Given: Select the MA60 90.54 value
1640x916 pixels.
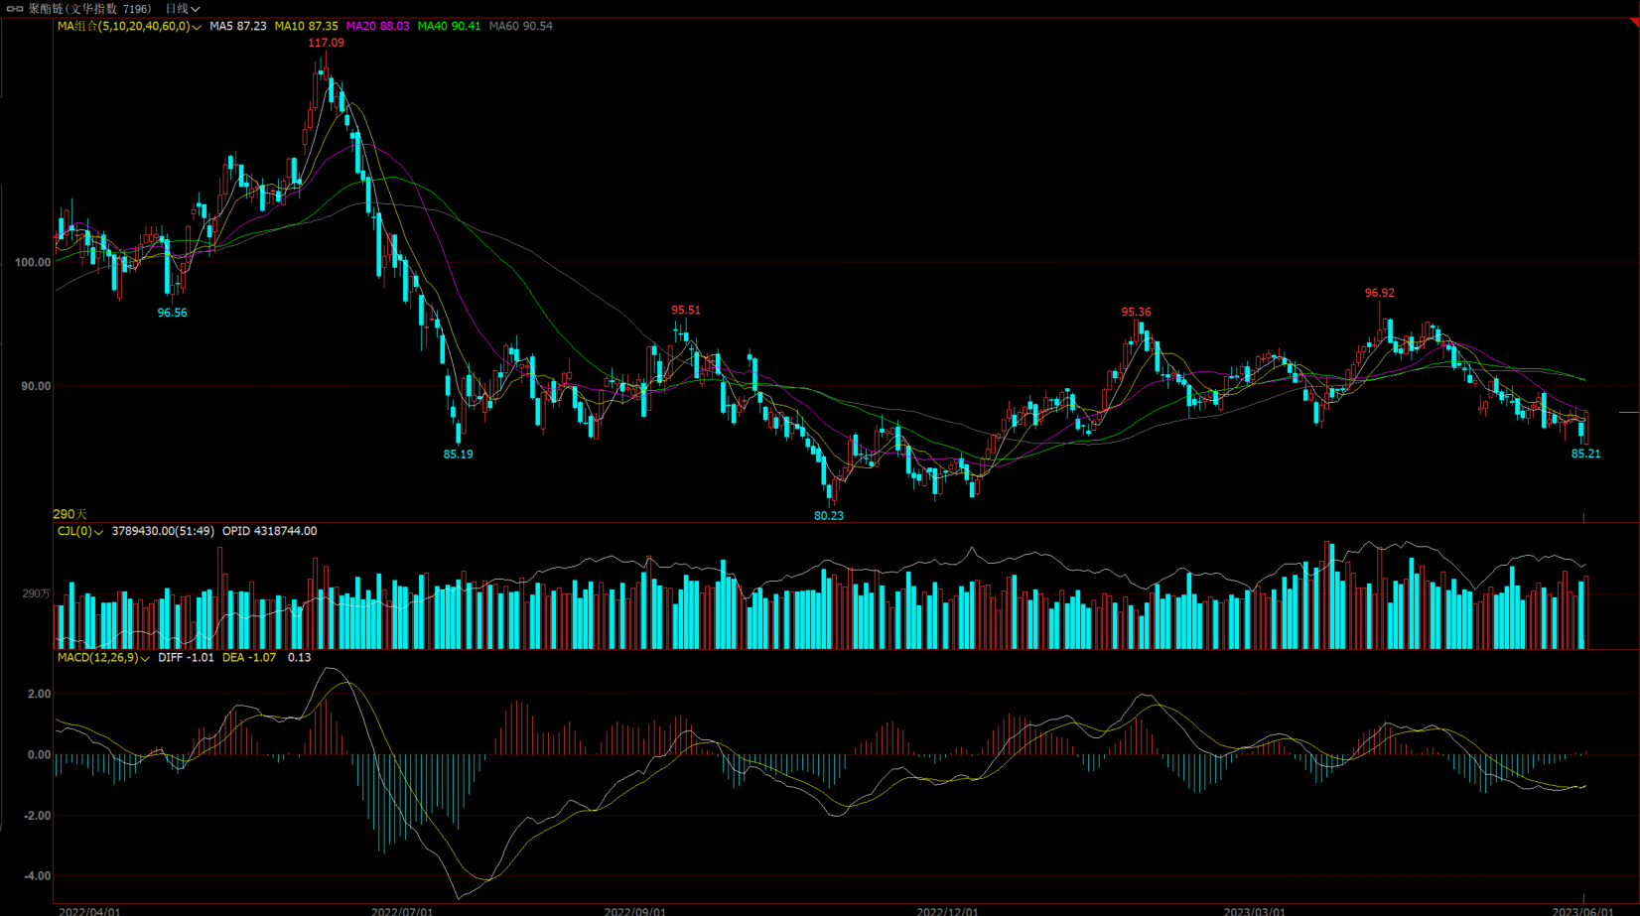Looking at the screenshot, I should pos(521,27).
